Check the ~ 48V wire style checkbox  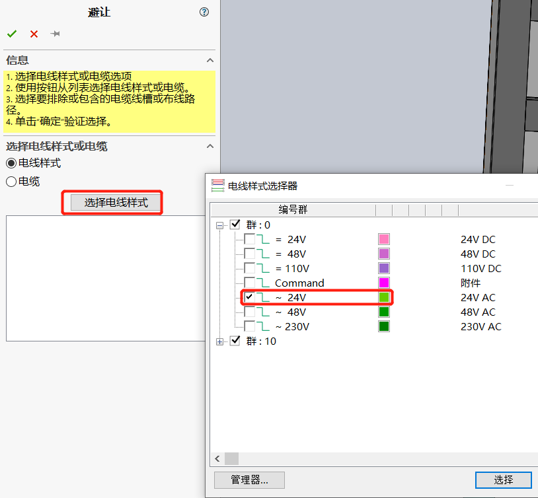pyautogui.click(x=249, y=312)
